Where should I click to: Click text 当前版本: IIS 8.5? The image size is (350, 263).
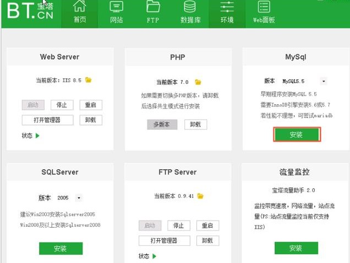coord(59,80)
